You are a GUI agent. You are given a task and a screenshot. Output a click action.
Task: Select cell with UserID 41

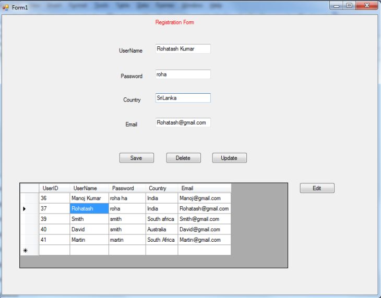pyautogui.click(x=54, y=240)
